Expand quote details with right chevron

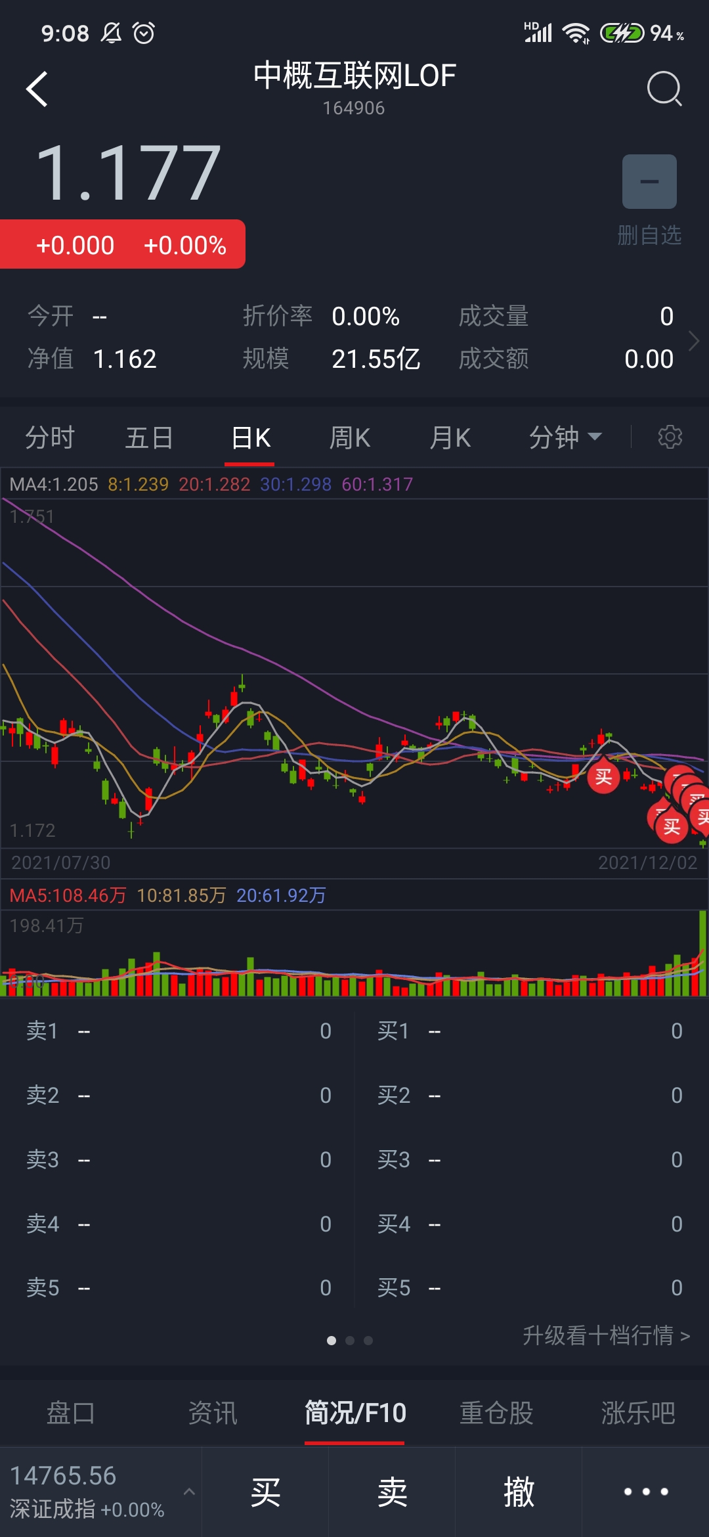694,340
